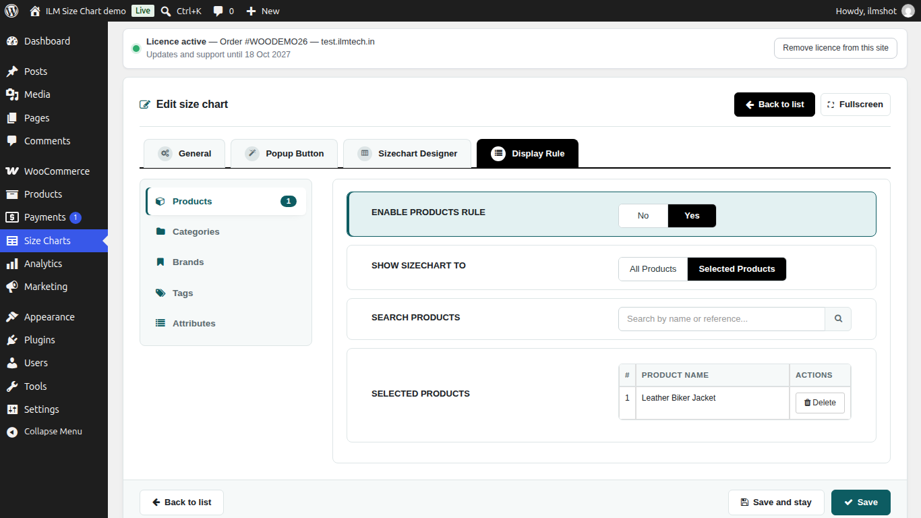Focus the Search by name or reference field
Screen dimensions: 921x518
(721, 319)
